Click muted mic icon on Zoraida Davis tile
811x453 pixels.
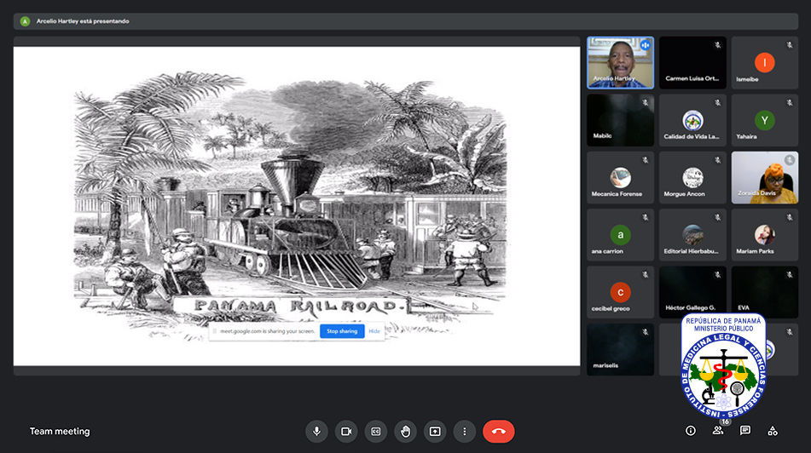[790, 160]
